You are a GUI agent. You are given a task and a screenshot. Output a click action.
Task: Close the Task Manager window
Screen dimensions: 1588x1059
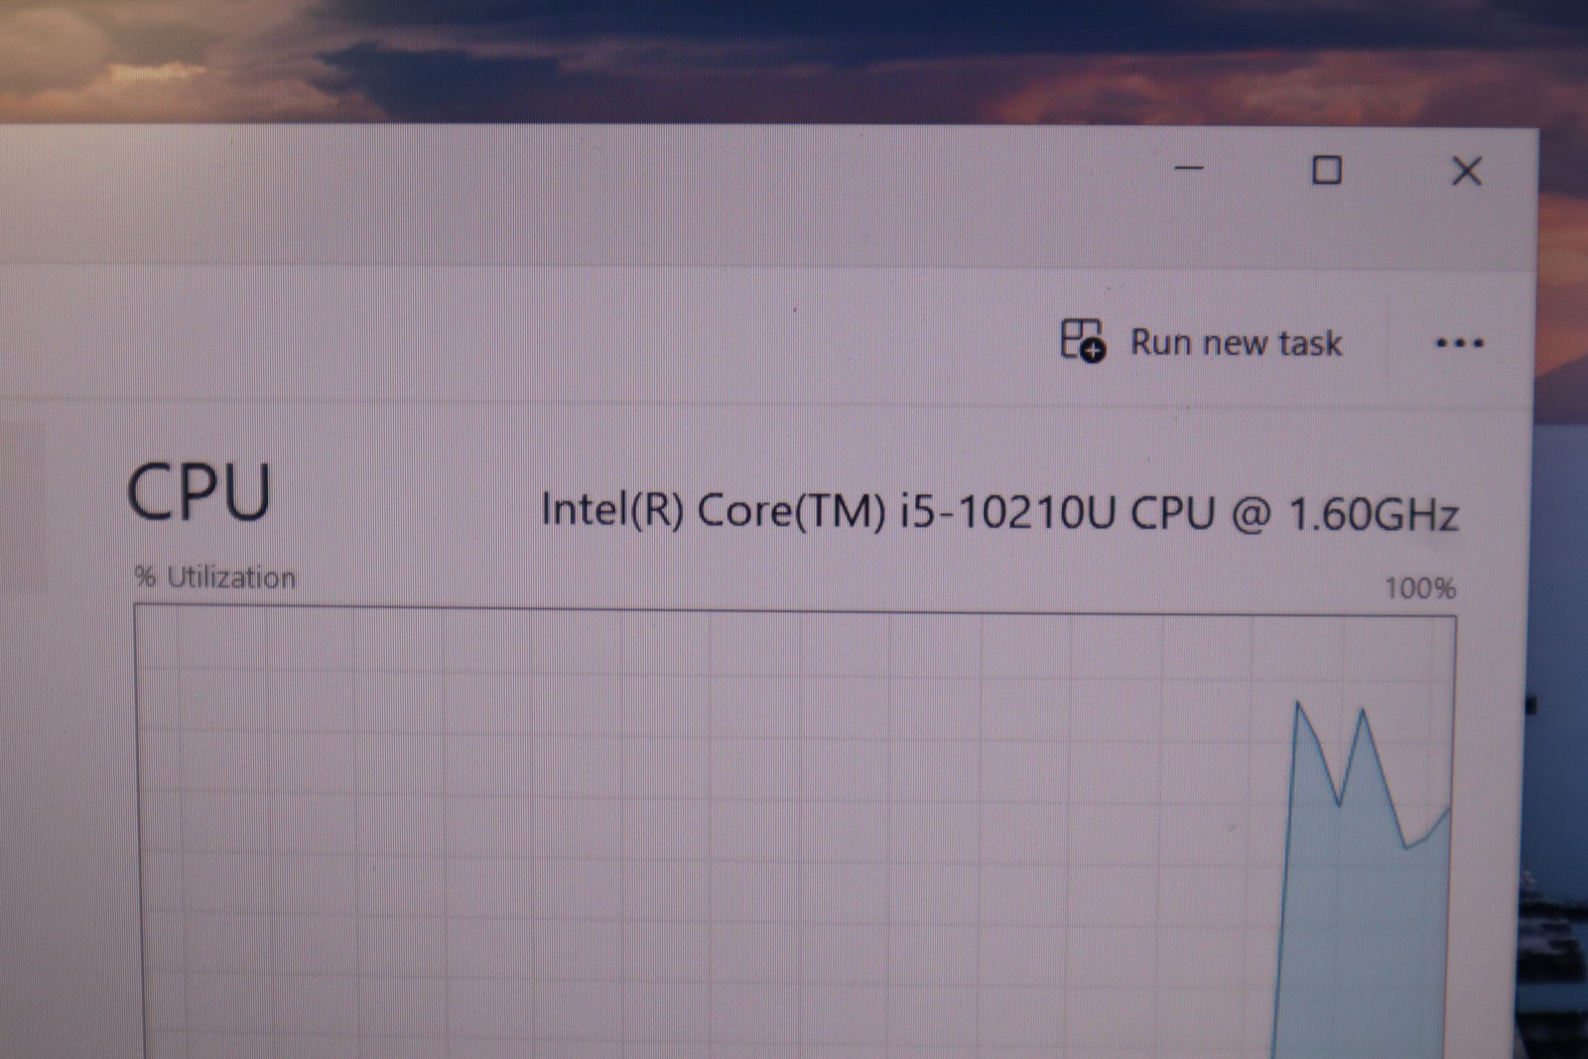1467,171
